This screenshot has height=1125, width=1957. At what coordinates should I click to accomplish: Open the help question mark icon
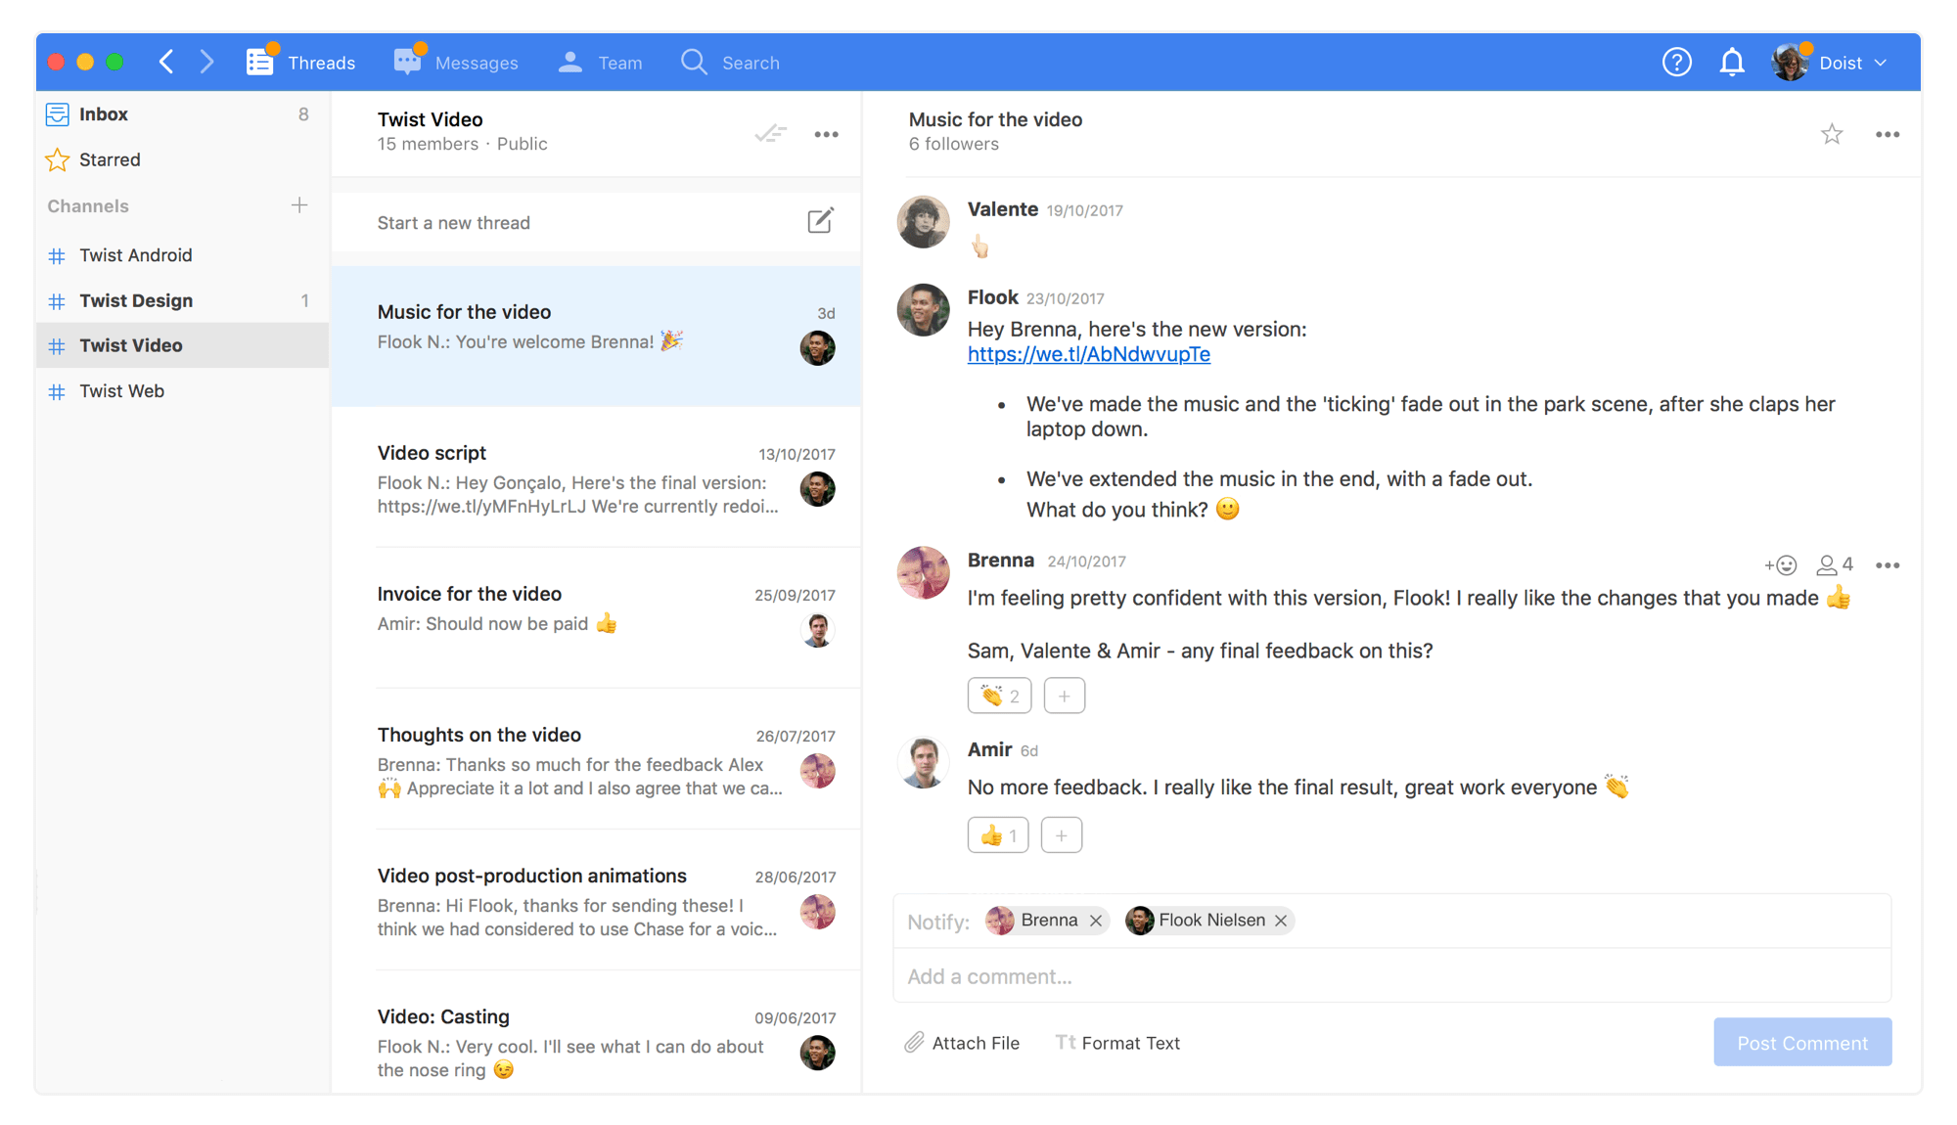click(x=1677, y=63)
